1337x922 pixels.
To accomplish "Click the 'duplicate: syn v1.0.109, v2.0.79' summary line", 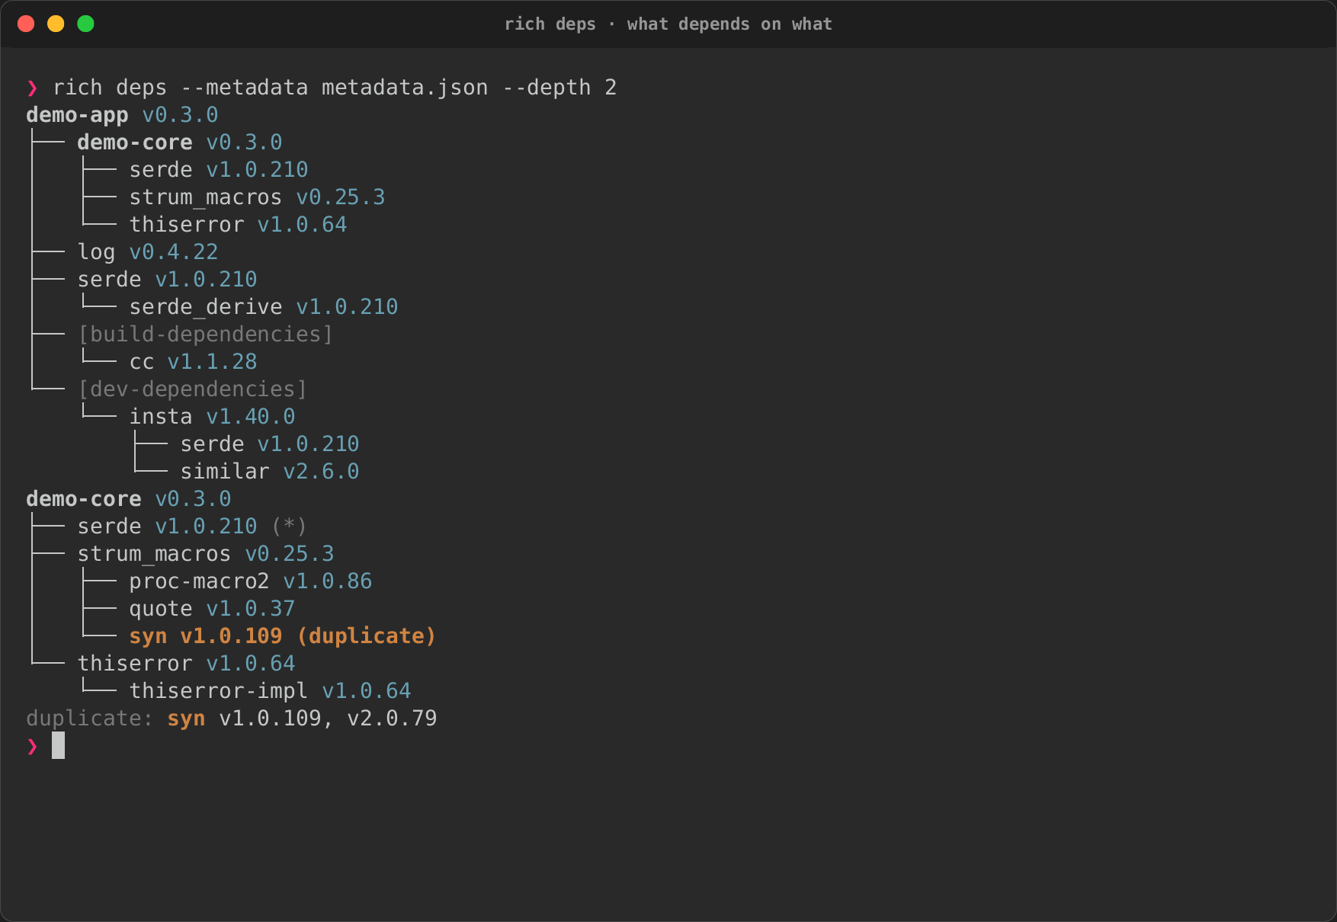I will click(232, 719).
